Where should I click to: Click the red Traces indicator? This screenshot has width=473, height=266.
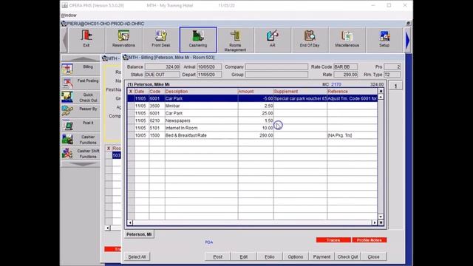click(333, 240)
